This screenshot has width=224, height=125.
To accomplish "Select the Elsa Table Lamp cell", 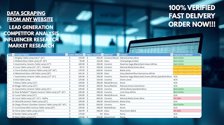I will point(41,80).
